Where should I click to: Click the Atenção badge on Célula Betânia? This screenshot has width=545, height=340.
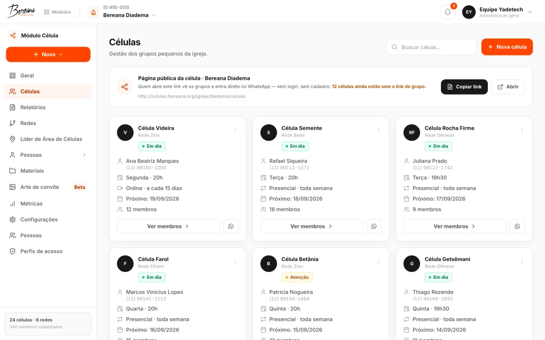(297, 277)
